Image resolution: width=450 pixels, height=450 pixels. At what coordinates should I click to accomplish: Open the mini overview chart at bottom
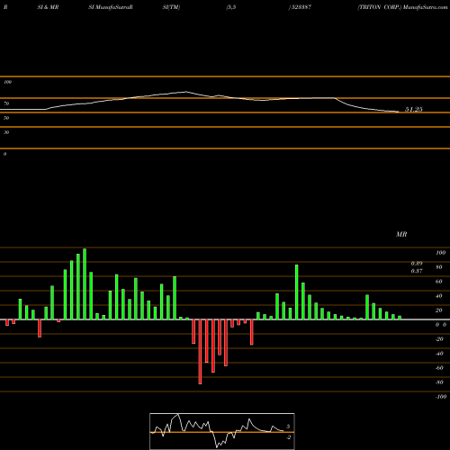(222, 431)
